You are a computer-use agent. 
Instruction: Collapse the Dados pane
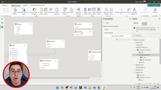pos(159,19)
